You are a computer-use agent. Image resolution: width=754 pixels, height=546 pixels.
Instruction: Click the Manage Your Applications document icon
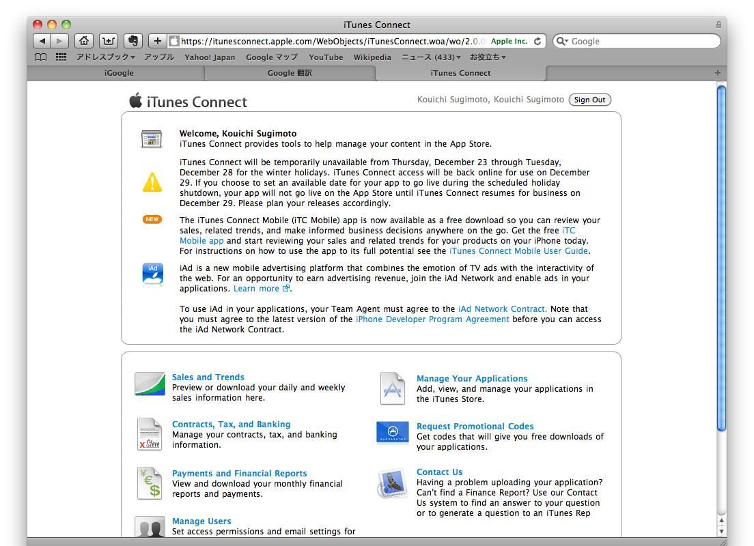(x=393, y=388)
